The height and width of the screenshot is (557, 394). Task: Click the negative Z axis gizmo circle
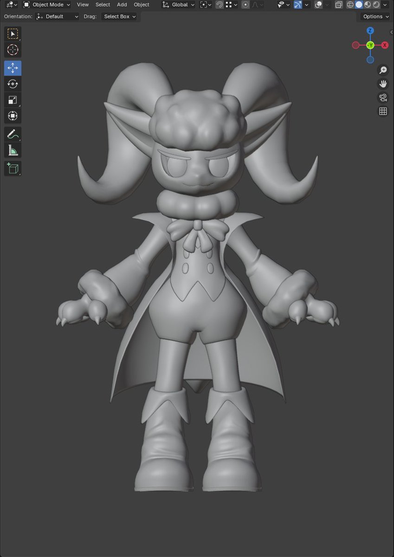[370, 59]
